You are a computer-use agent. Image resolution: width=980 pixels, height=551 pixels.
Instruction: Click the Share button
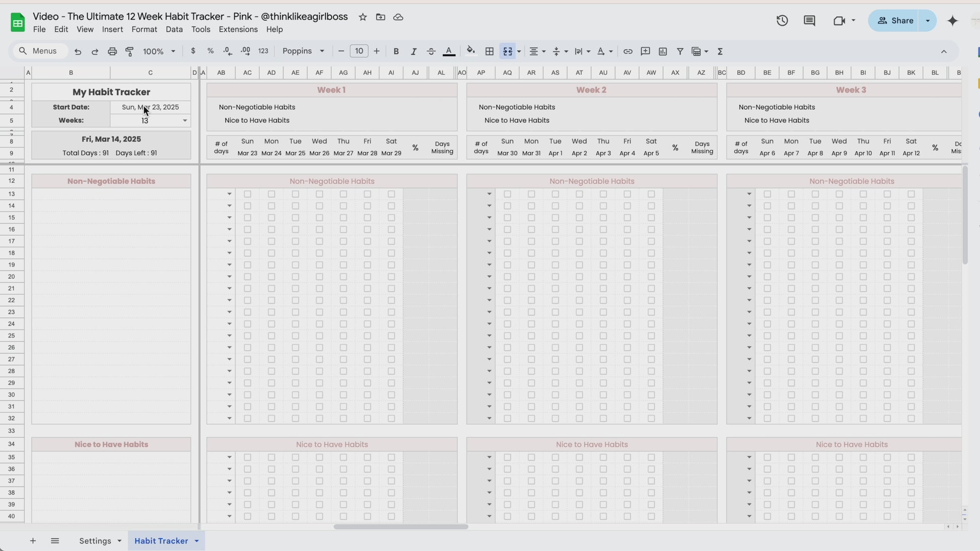click(x=895, y=21)
